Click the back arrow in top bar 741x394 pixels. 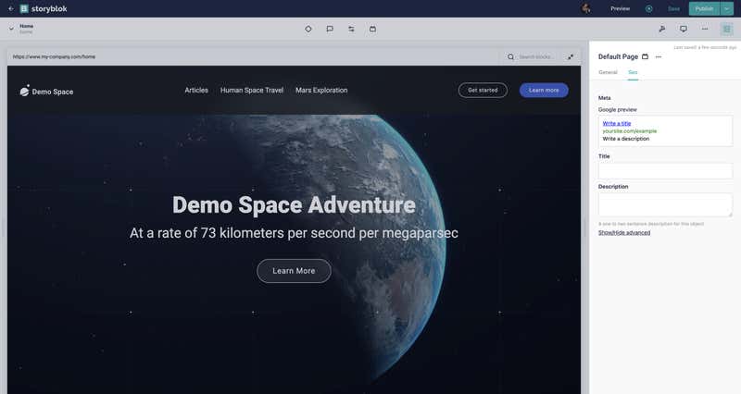click(8, 8)
